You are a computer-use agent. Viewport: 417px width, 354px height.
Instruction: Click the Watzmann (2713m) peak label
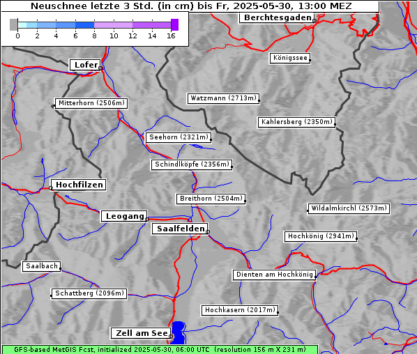223,98
